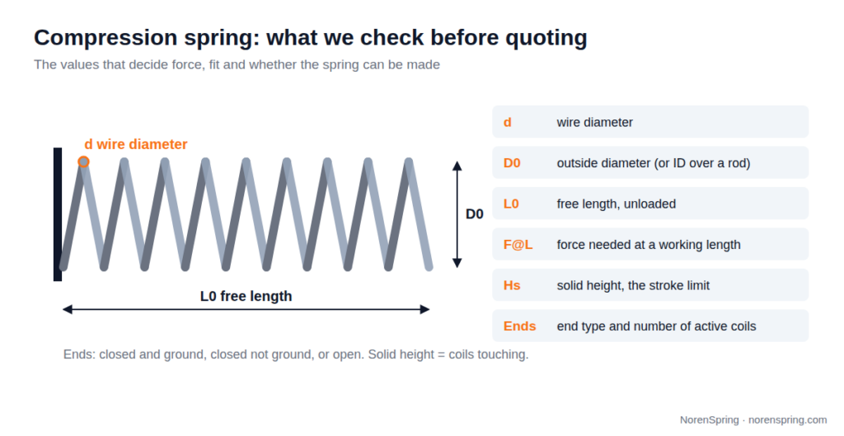Click the L0 free length horizontal arrow
This screenshot has width=844, height=436.
click(246, 310)
